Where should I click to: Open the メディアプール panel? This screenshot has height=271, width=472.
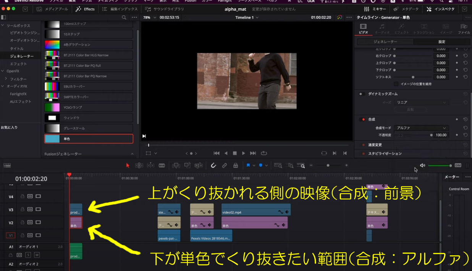(x=52, y=9)
